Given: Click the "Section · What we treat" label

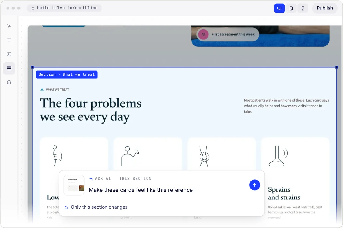Looking at the screenshot, I should tap(67, 74).
